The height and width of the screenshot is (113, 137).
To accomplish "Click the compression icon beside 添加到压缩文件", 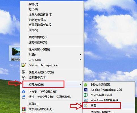I will pyautogui.click(x=23, y=109).
